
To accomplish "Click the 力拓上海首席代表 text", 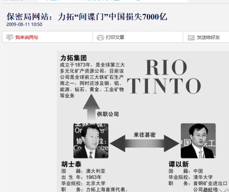I will click(x=105, y=190).
